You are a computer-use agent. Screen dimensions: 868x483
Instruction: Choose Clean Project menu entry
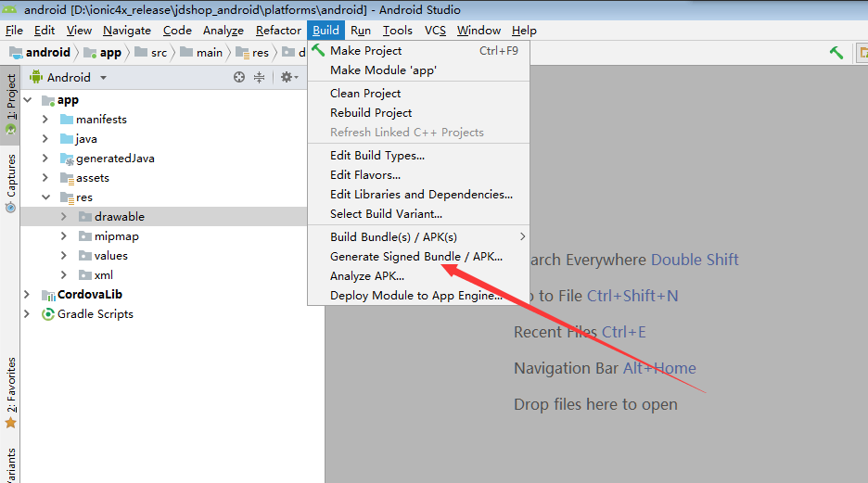[x=418, y=94]
